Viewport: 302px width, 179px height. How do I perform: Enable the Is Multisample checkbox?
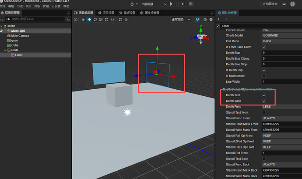[x=264, y=76]
